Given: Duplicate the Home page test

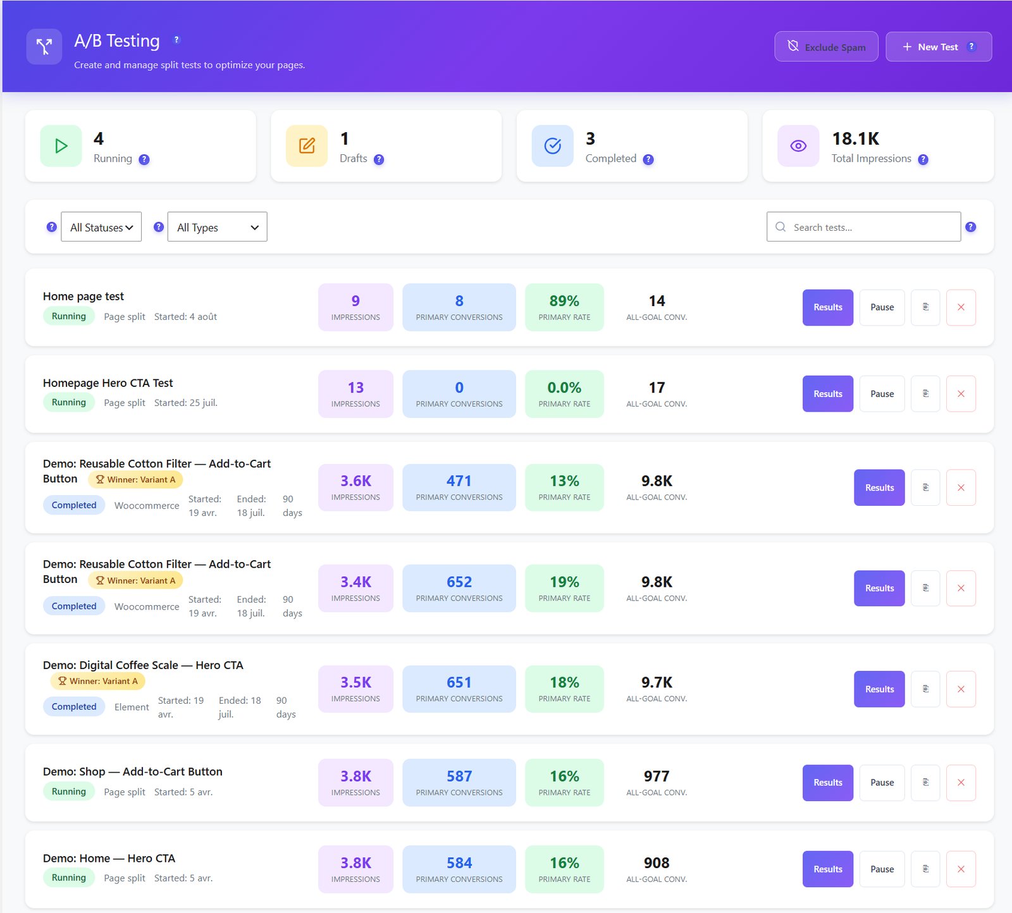Looking at the screenshot, I should click(x=925, y=307).
